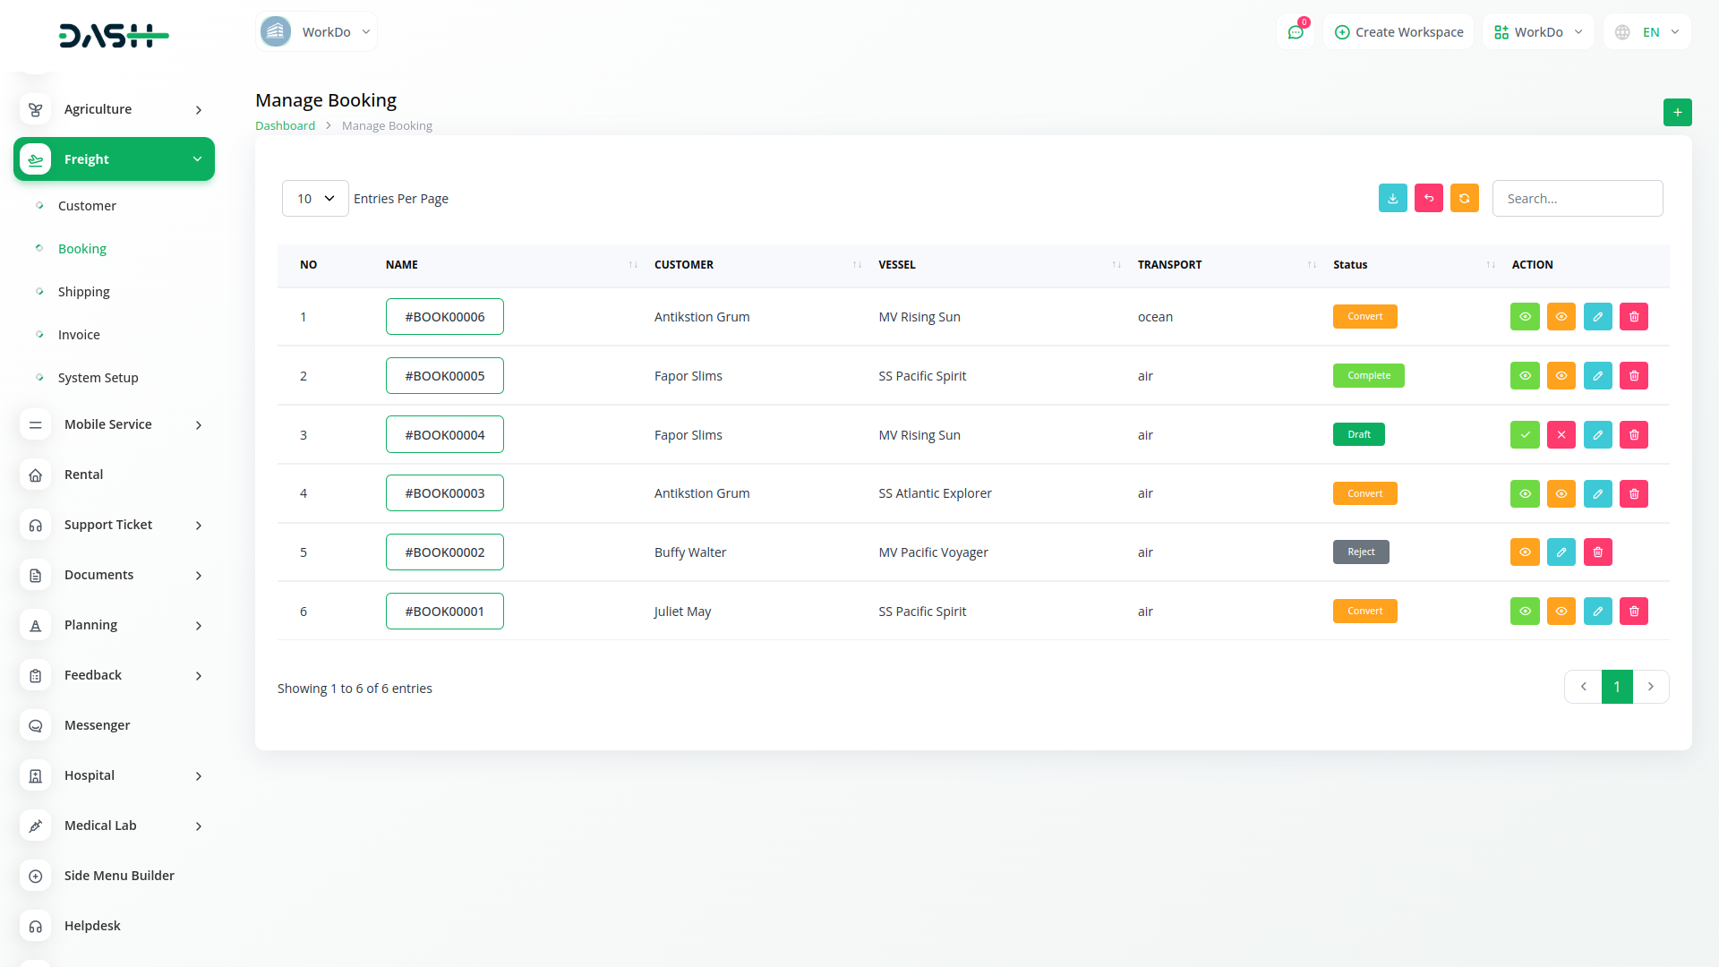Click the Search input field

coord(1577,198)
